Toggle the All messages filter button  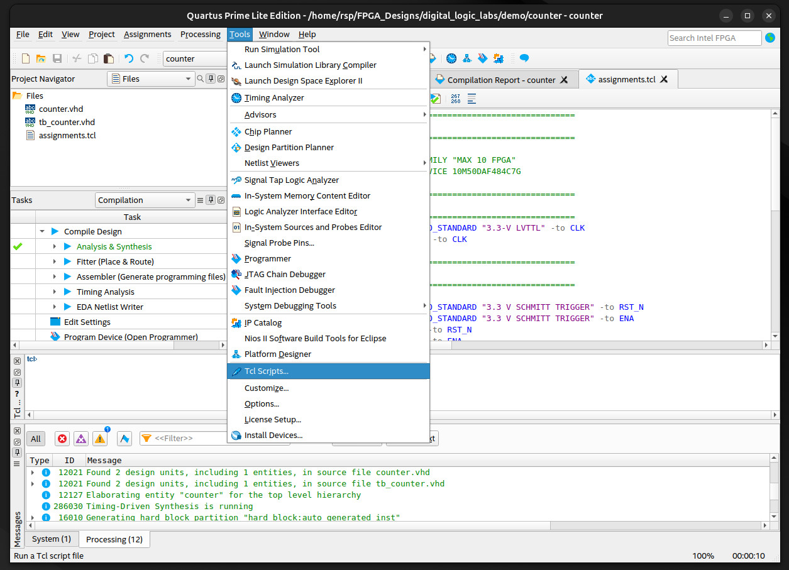pos(36,439)
